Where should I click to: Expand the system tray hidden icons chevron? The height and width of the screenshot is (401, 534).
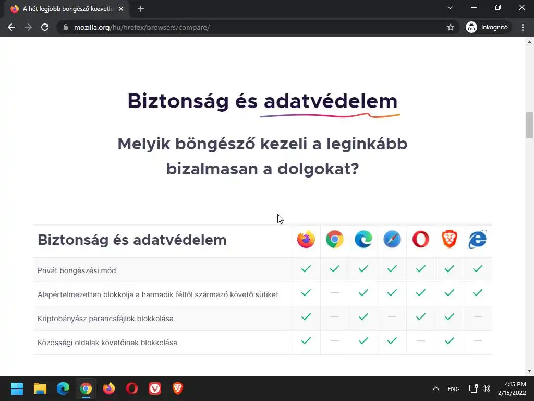(435, 388)
